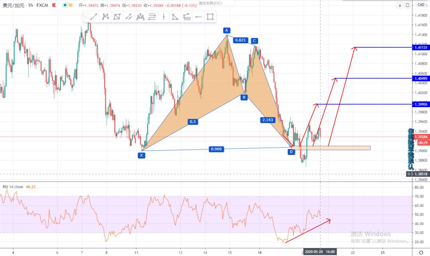This screenshot has height=256, width=430.
Task: Click the 1.41600 price axis label
Action: point(421,25)
